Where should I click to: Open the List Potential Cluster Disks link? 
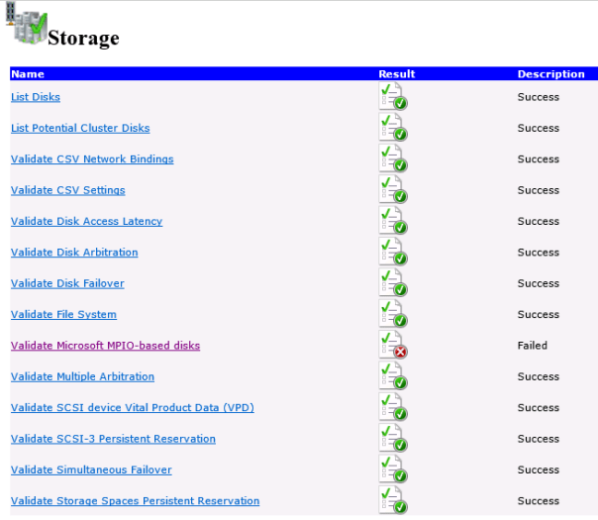80,129
